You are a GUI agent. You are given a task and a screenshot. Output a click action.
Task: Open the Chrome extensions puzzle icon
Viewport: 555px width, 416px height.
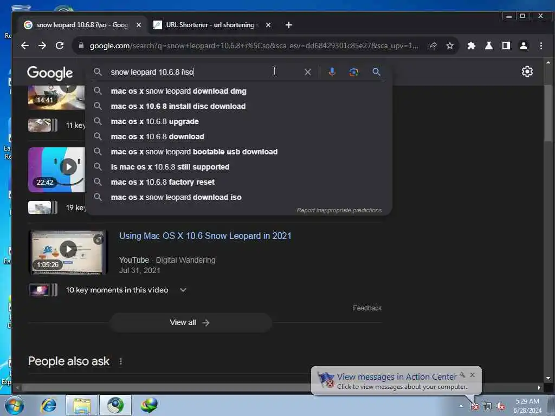coord(471,45)
